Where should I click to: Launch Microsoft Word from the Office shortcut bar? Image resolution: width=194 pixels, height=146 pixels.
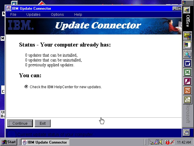pyautogui.click(x=188, y=64)
